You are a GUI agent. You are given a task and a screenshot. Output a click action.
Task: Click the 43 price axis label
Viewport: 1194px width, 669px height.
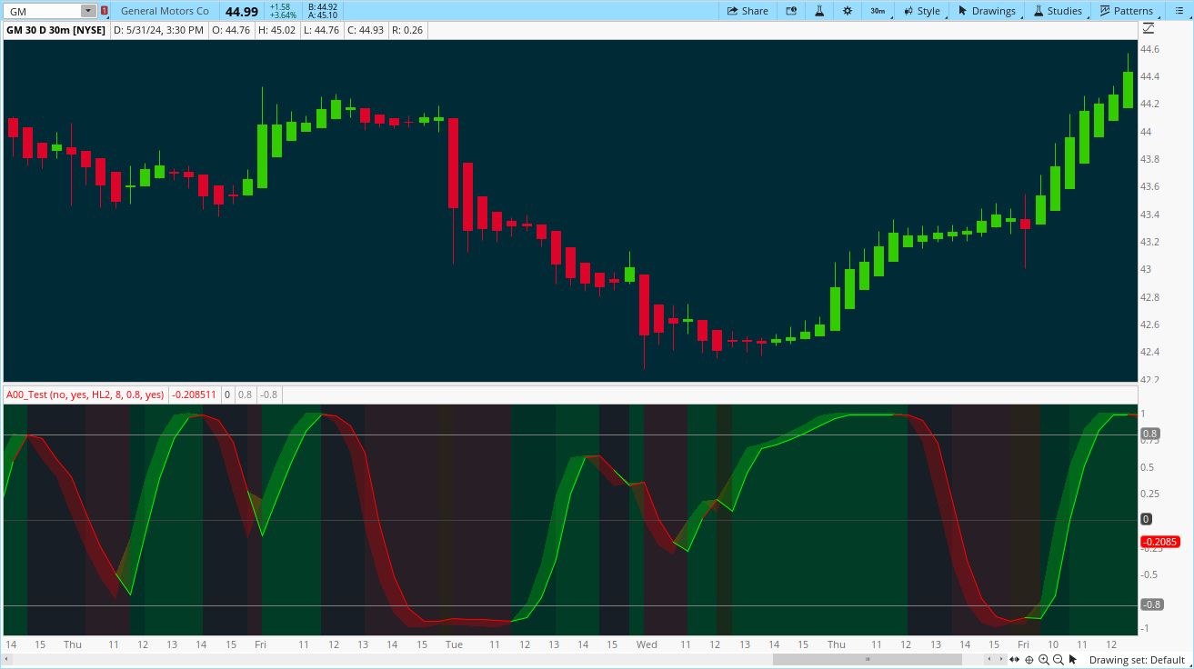tap(1146, 269)
